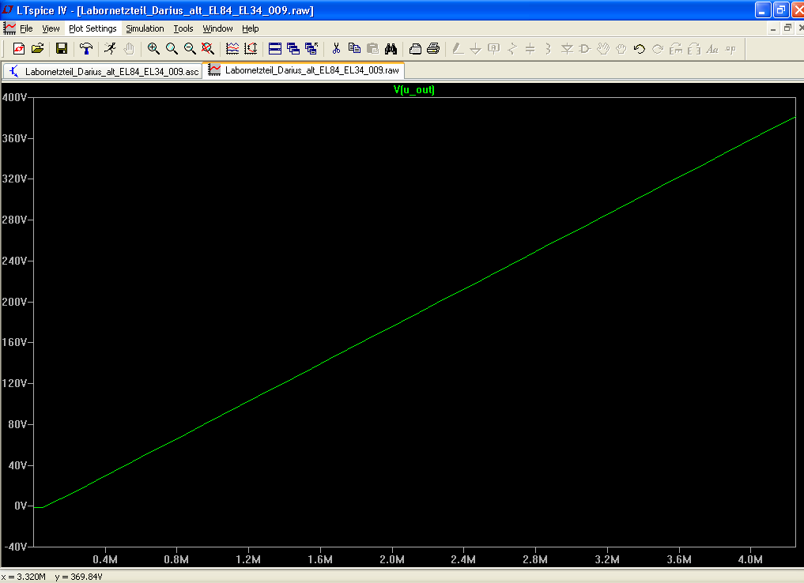Click the Redo arrow icon

point(658,49)
